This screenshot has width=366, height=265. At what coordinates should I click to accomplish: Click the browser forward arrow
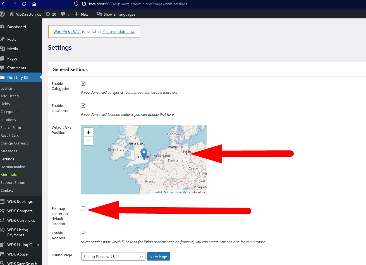pyautogui.click(x=14, y=4)
